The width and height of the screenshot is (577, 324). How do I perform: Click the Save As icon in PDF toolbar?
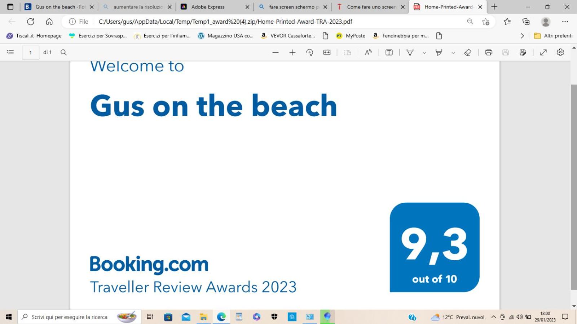tap(523, 53)
